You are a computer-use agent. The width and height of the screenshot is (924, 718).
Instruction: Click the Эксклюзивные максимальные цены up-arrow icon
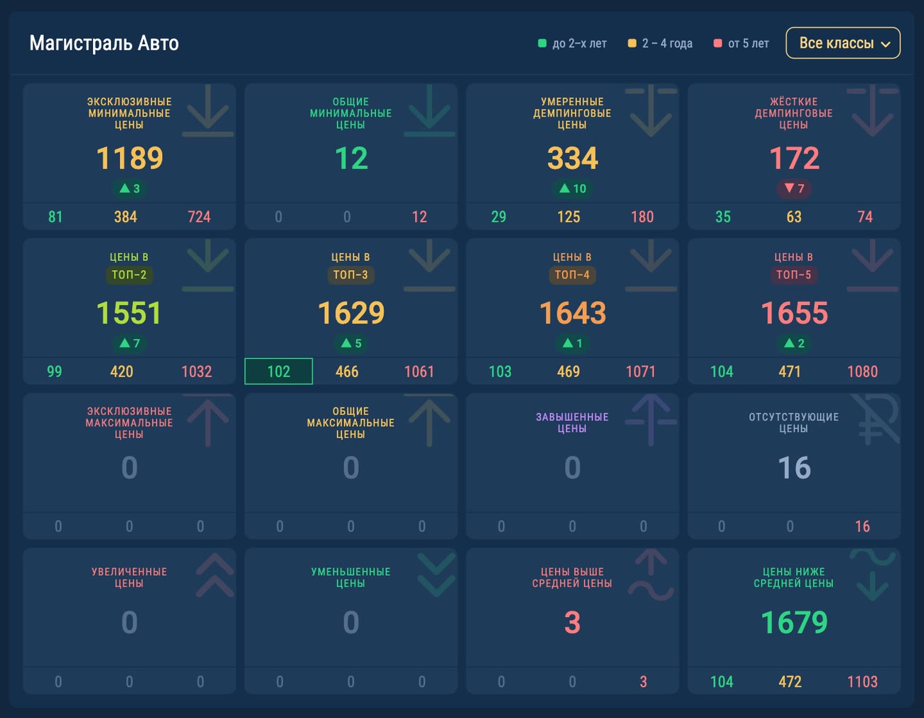[x=208, y=420]
